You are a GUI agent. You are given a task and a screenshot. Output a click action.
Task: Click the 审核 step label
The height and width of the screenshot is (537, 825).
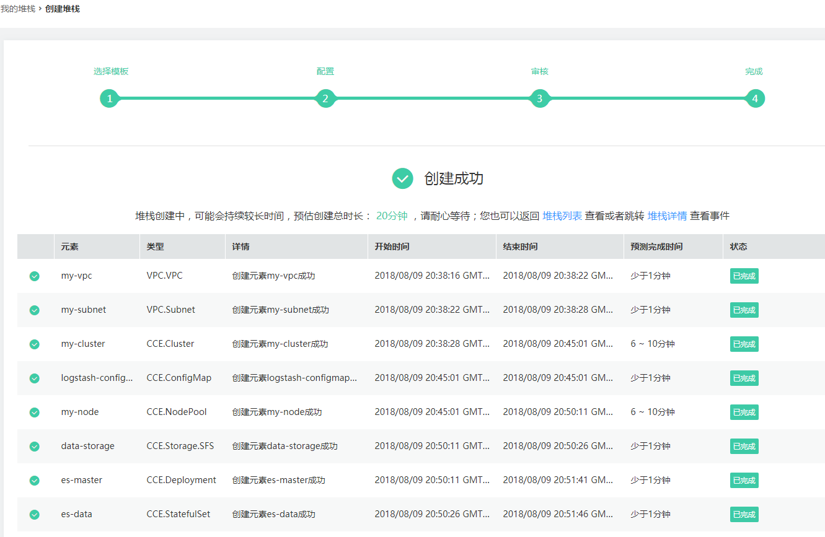pyautogui.click(x=540, y=71)
